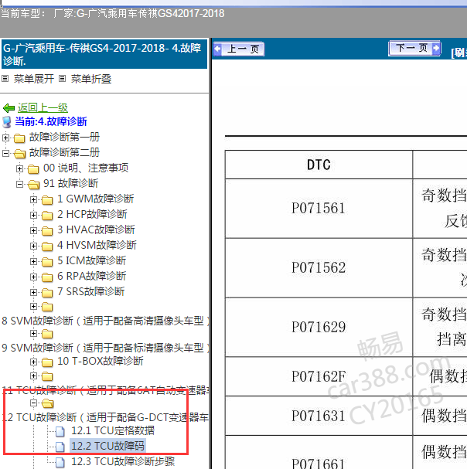Click the 故障诊断第二册 open folder icon
The image size is (467, 469).
coord(20,154)
